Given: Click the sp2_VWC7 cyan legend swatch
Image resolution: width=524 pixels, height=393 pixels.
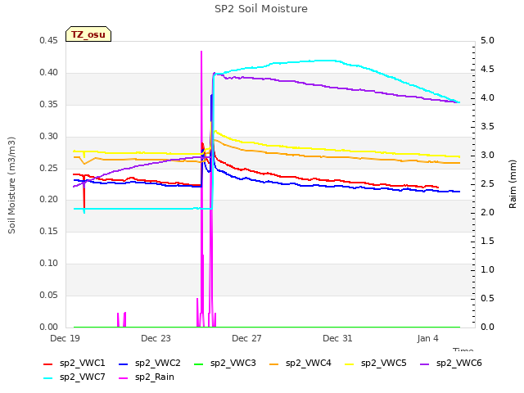Looking at the screenshot, I should pyautogui.click(x=48, y=378).
